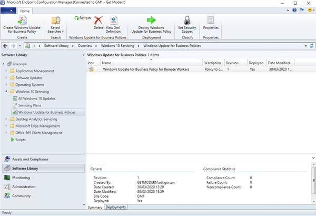Collapse details pane with down chevron

[x=313, y=158]
